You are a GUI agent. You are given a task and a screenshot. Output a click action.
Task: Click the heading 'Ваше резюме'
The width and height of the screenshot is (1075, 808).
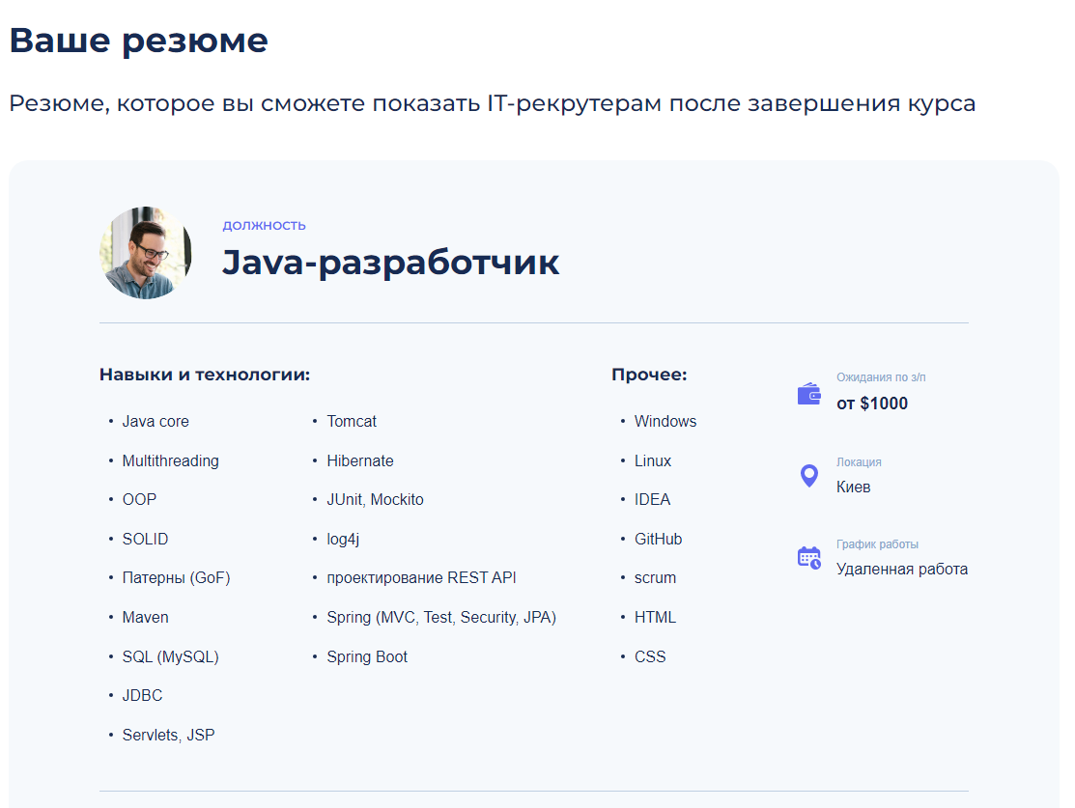tap(138, 41)
